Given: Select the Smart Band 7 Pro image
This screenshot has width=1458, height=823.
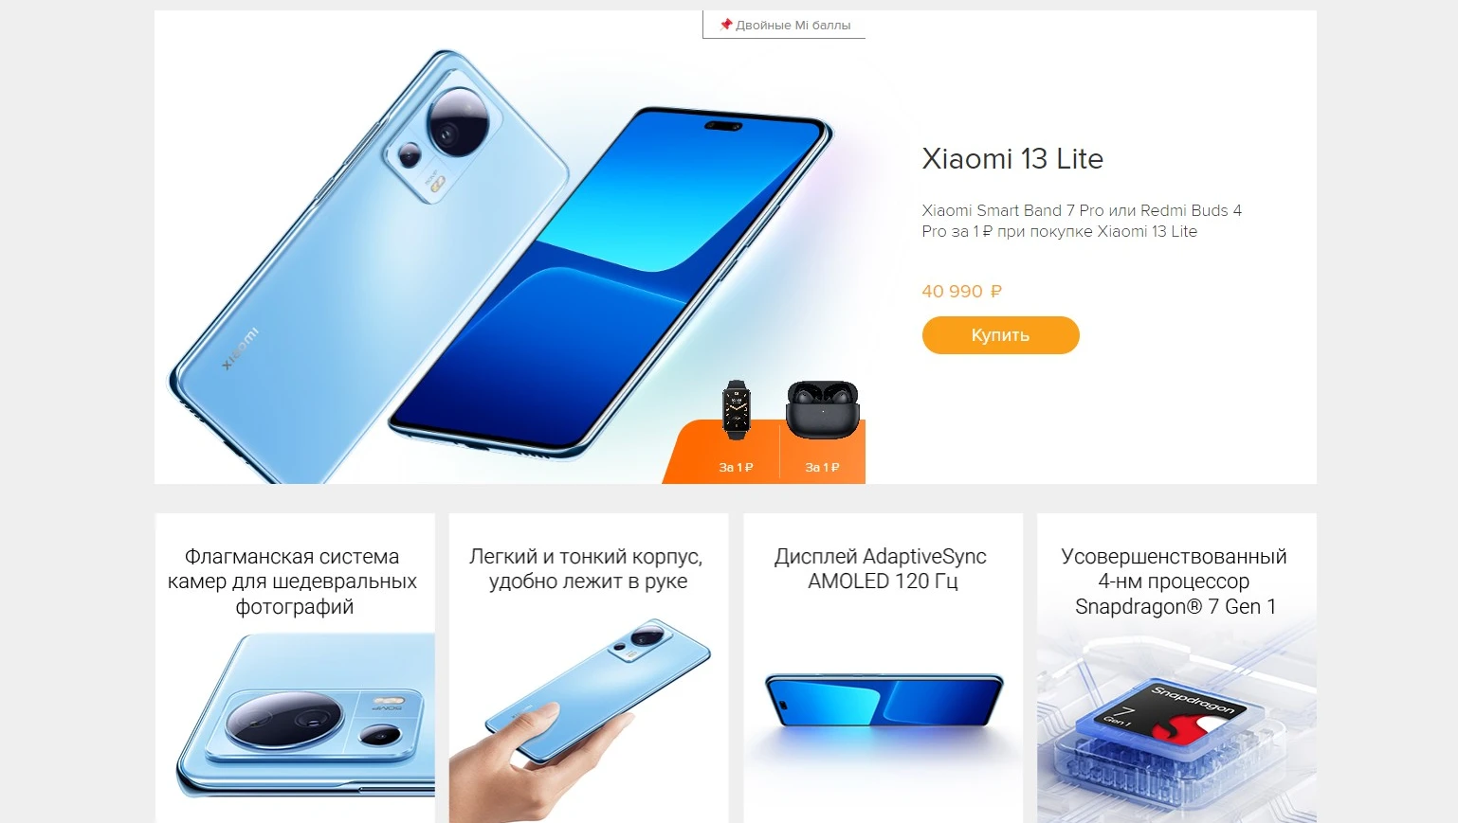Looking at the screenshot, I should pyautogui.click(x=737, y=410).
